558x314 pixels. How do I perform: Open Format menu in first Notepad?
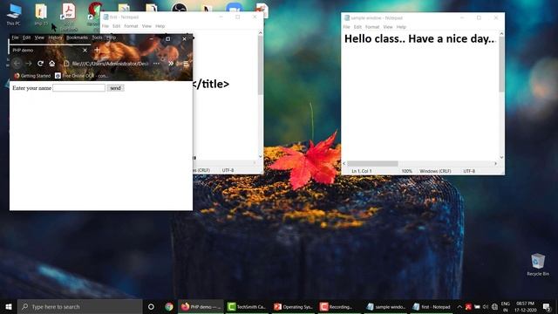point(131,26)
